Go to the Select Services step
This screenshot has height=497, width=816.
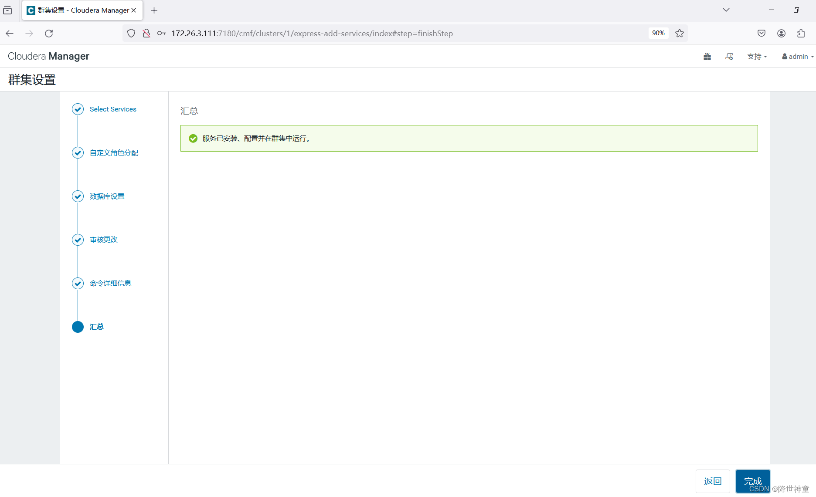pos(113,109)
